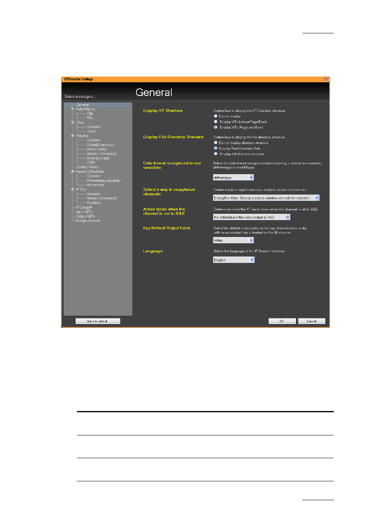Click the 'Display XT Structure' label

tap(163, 111)
